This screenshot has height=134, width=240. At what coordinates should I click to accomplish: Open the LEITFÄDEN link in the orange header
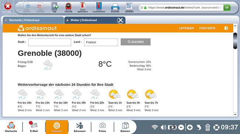(186, 28)
